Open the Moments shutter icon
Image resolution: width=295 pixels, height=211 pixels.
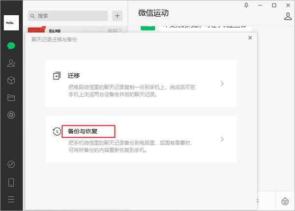click(x=11, y=115)
